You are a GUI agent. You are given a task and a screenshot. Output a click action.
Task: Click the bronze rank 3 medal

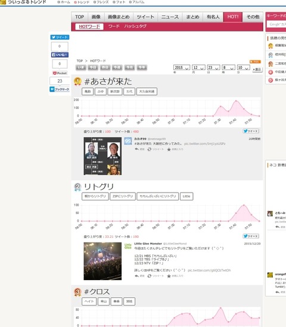click(77, 292)
